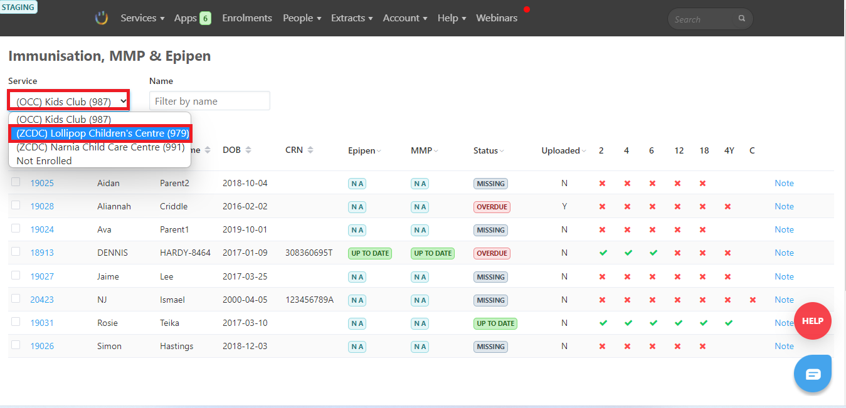
Task: Click Rosie's 2-month green check mark
Action: pyautogui.click(x=603, y=323)
